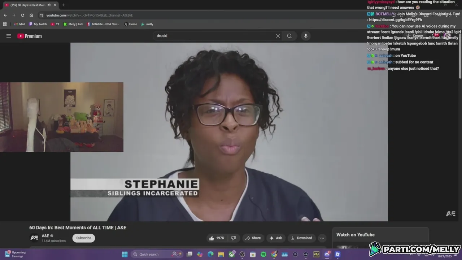Open Microsoft Edge from taskbar
The image size is (462, 260).
pos(210,254)
